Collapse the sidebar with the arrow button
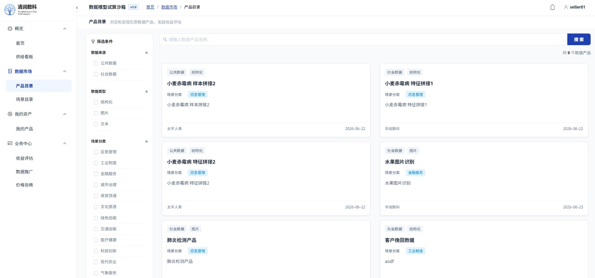Viewport: 595px width, 278px height. pos(77,8)
